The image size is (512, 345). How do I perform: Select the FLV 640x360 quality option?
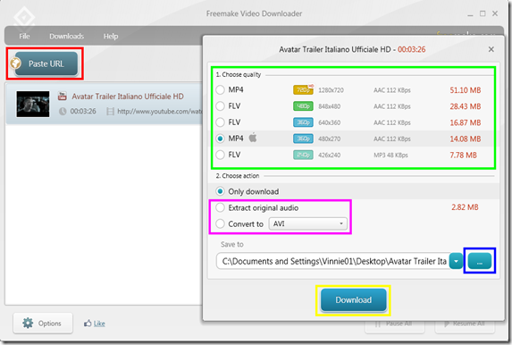click(x=220, y=122)
